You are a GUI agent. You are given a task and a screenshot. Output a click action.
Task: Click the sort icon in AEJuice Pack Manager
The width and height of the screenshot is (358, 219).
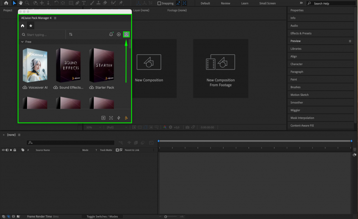tap(71, 34)
